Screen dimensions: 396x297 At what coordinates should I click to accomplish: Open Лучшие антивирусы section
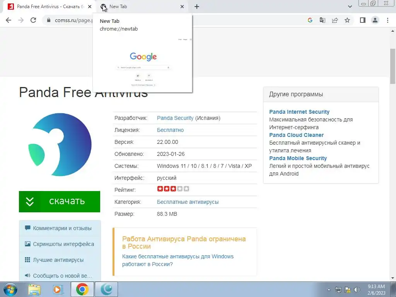click(x=60, y=260)
